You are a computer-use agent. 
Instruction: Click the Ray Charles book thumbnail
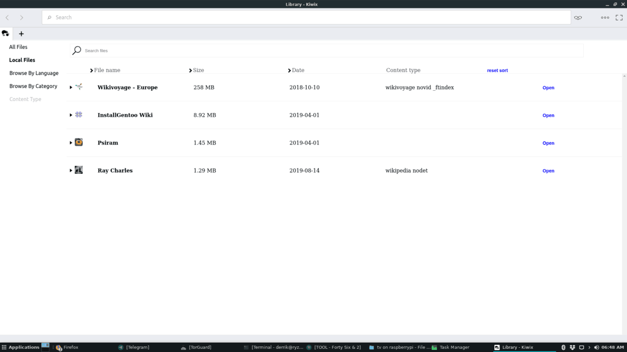[79, 169]
